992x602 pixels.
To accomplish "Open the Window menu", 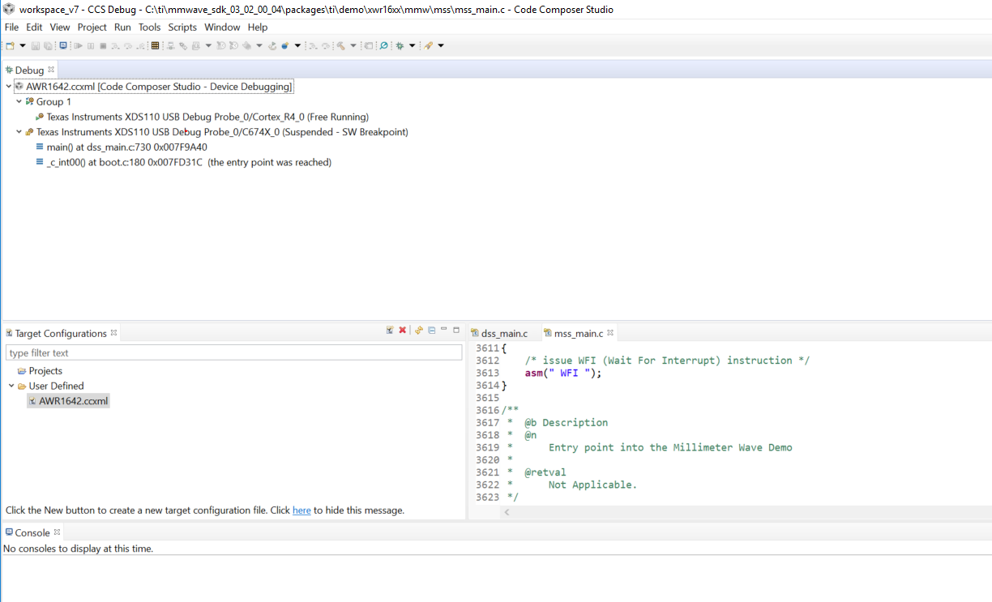I will click(222, 27).
